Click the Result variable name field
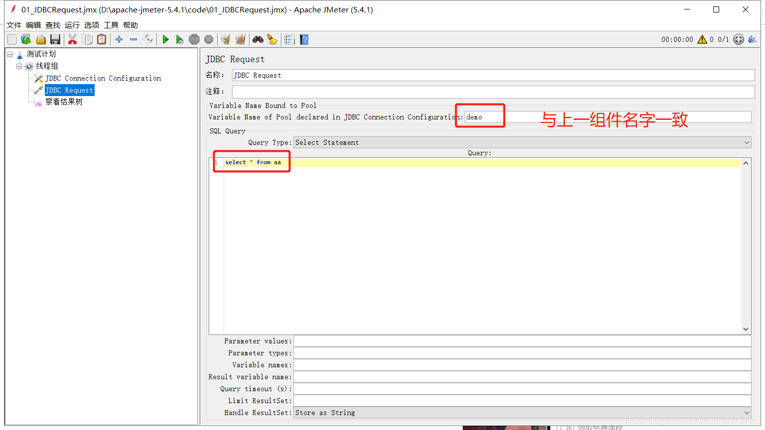The width and height of the screenshot is (765, 430). 522,377
